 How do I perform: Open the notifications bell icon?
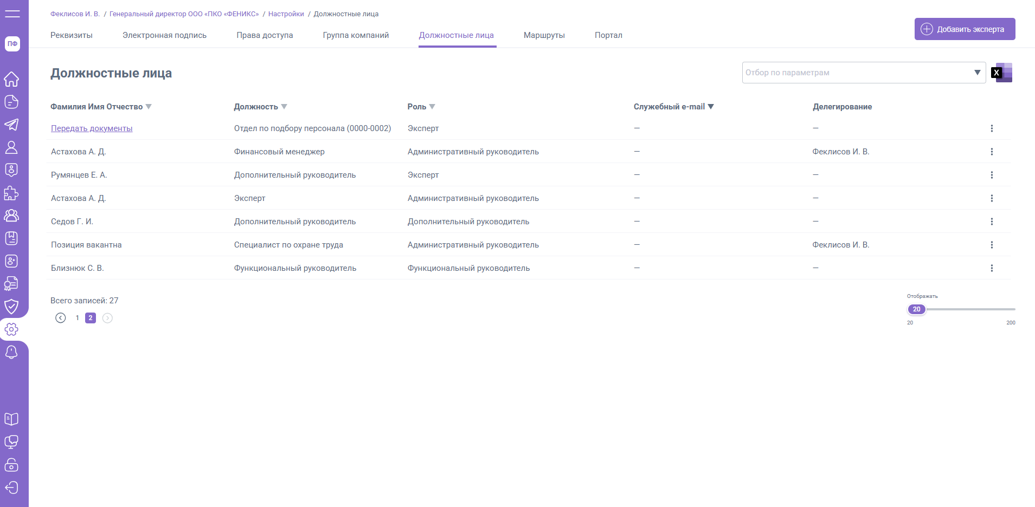pos(11,352)
